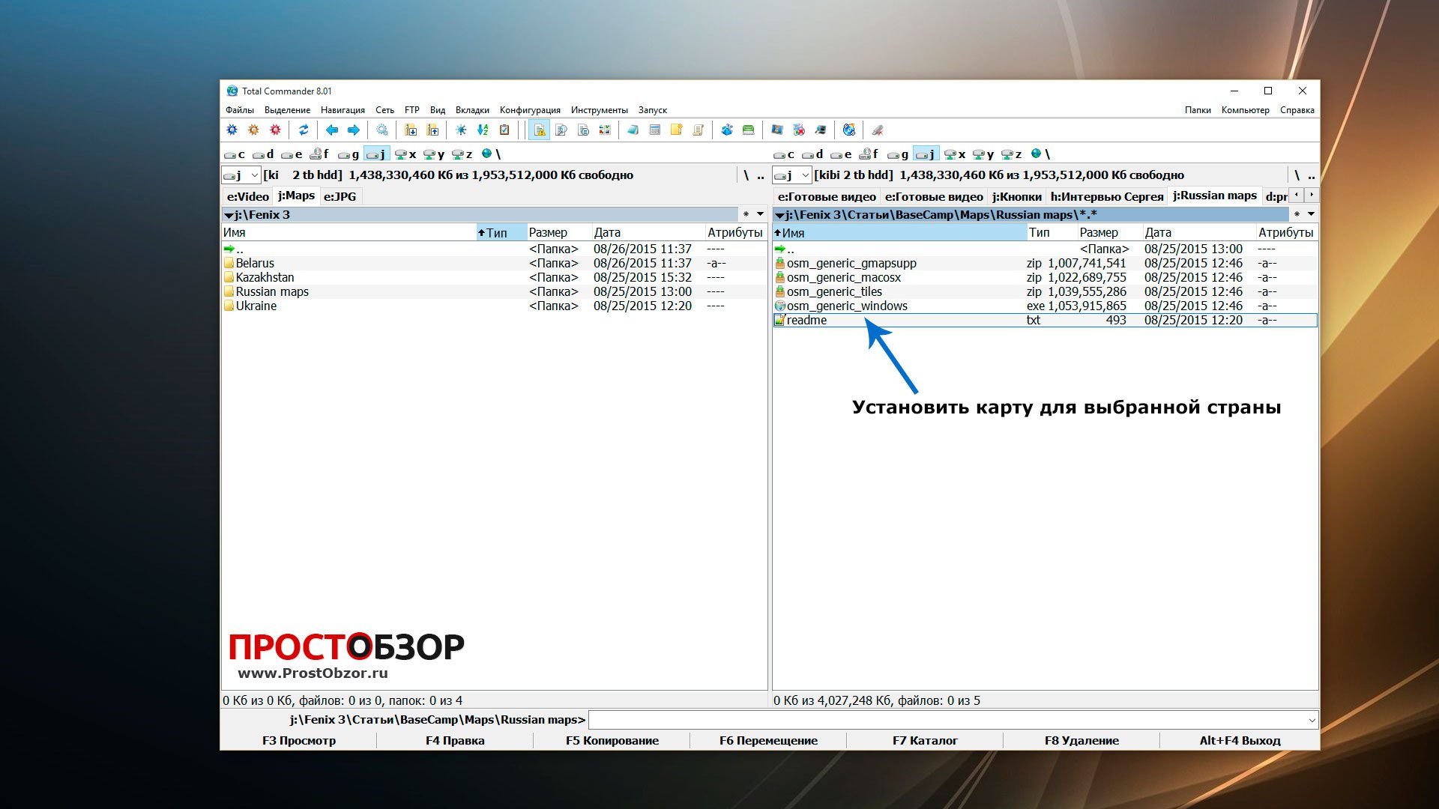Click Alt+F4 Выход button
Image resolution: width=1439 pixels, height=809 pixels.
(1240, 740)
